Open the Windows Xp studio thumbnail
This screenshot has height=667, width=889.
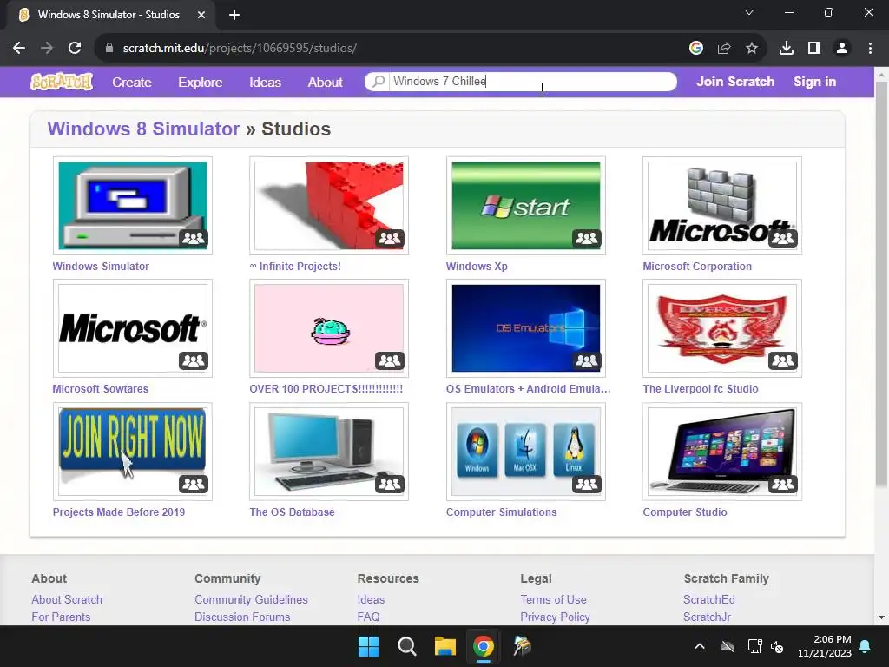(x=525, y=205)
